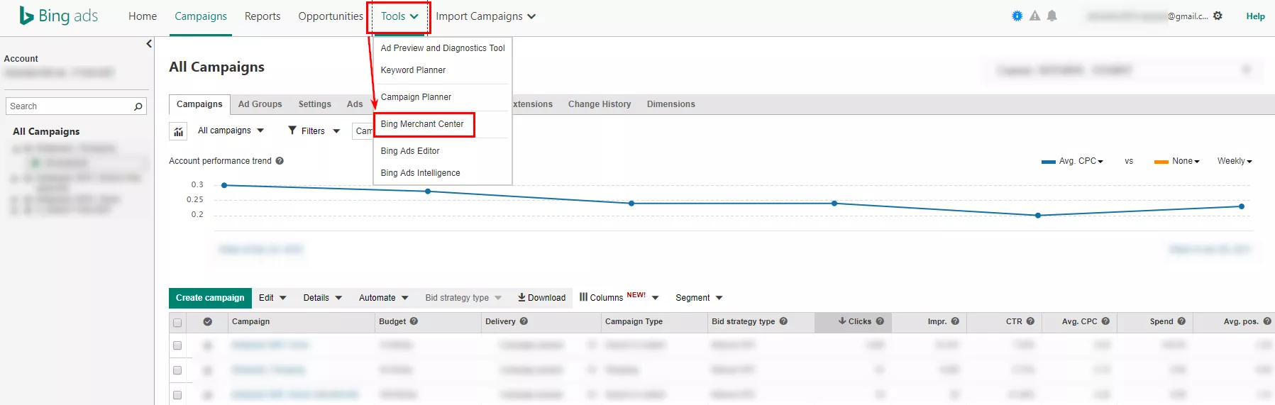Viewport: 1275px width, 405px height.
Task: Click the Bing ads logo
Action: click(59, 16)
